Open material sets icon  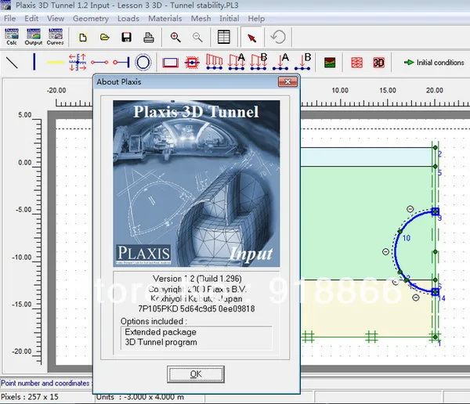(330, 63)
